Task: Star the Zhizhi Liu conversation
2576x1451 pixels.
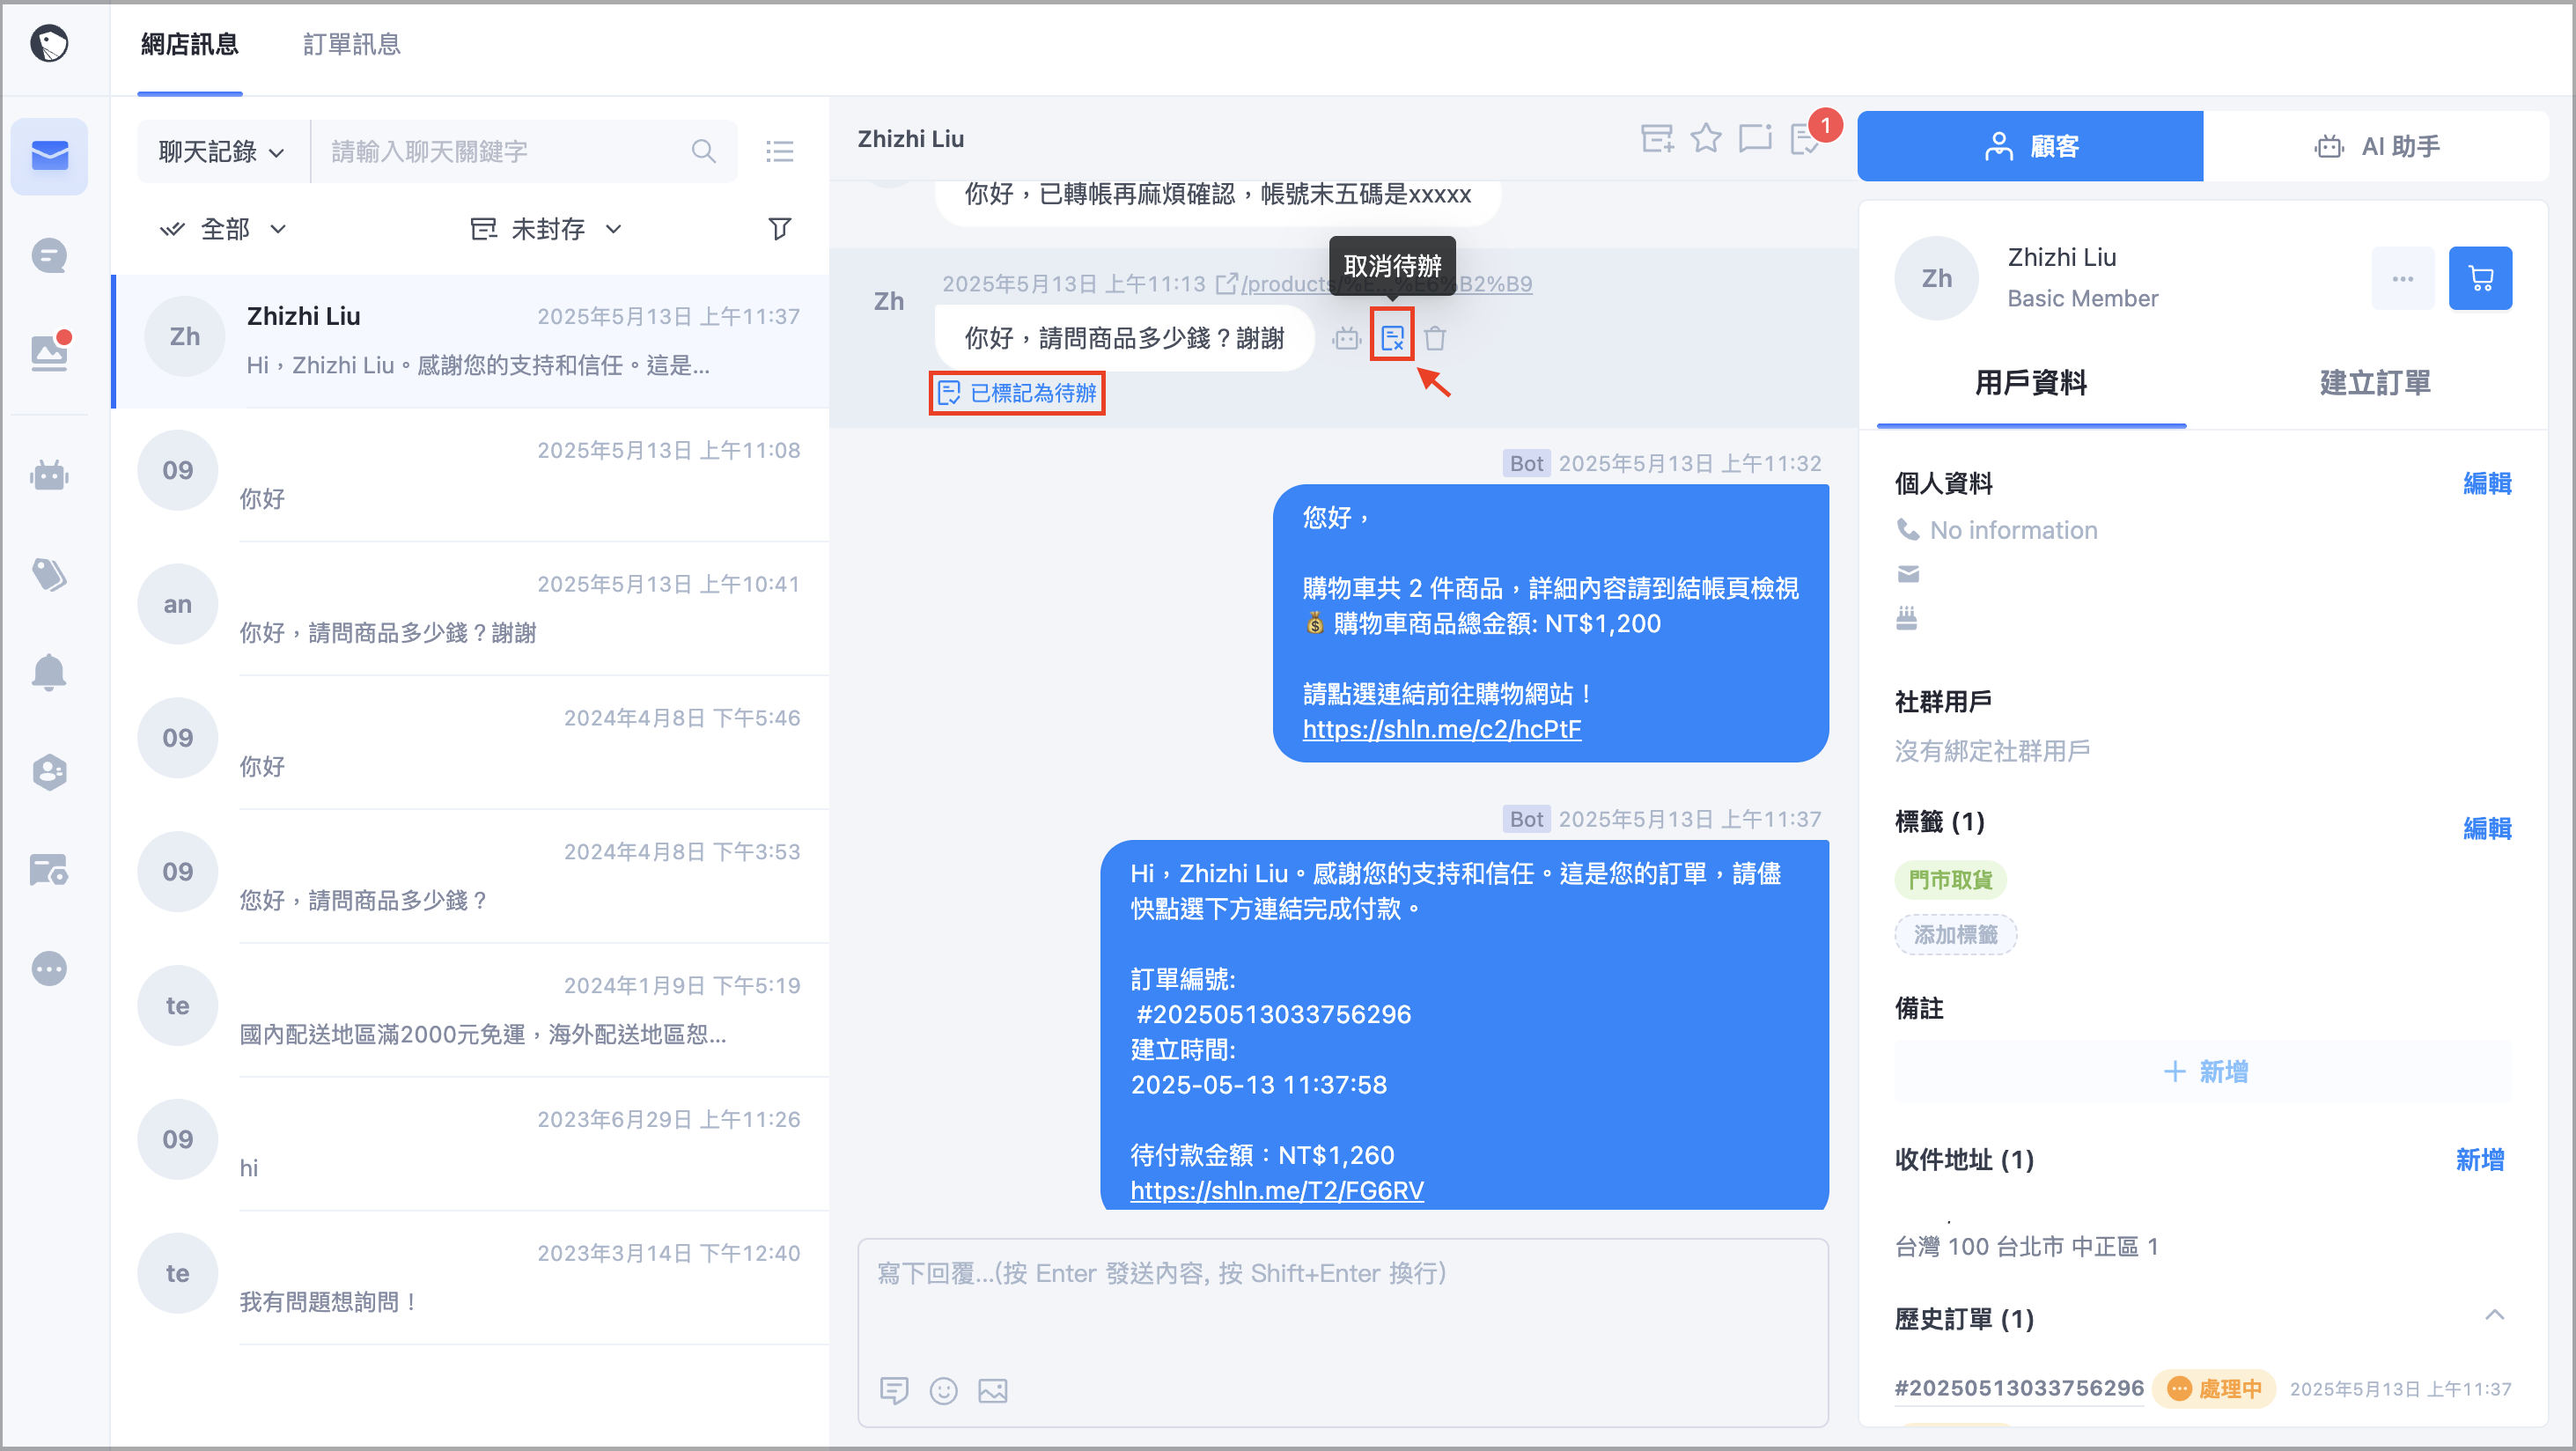Action: [1706, 139]
